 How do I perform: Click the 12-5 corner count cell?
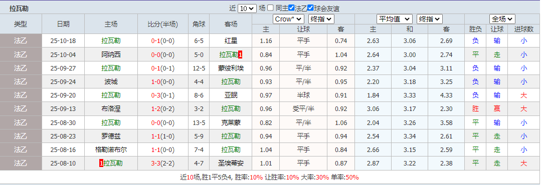(199, 68)
